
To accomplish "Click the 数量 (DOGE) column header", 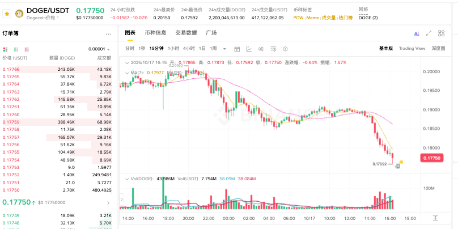I will 62,58.
